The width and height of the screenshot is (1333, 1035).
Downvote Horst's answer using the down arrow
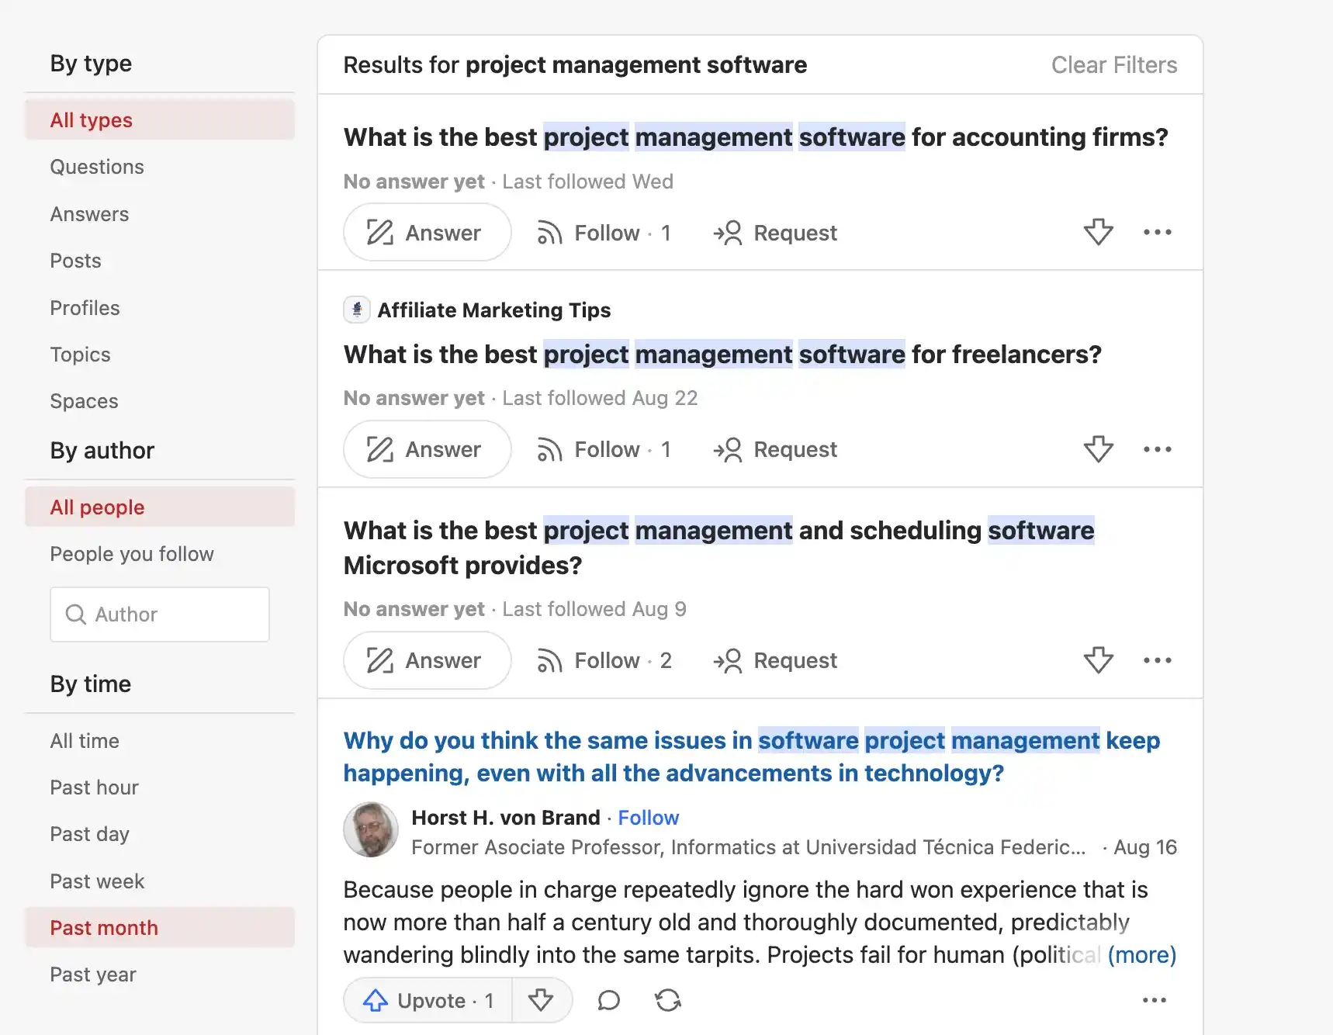(542, 1000)
